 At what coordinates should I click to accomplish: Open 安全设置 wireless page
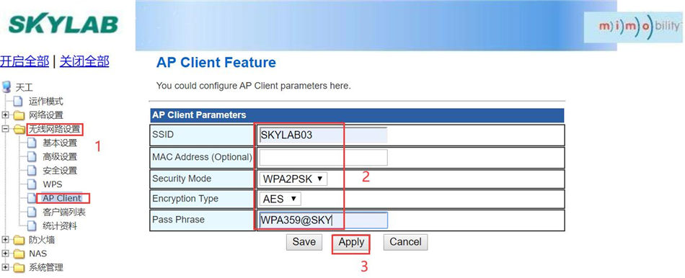[60, 171]
